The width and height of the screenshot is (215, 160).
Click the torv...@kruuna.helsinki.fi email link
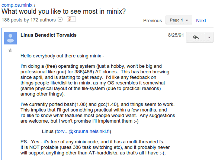[83, 131]
